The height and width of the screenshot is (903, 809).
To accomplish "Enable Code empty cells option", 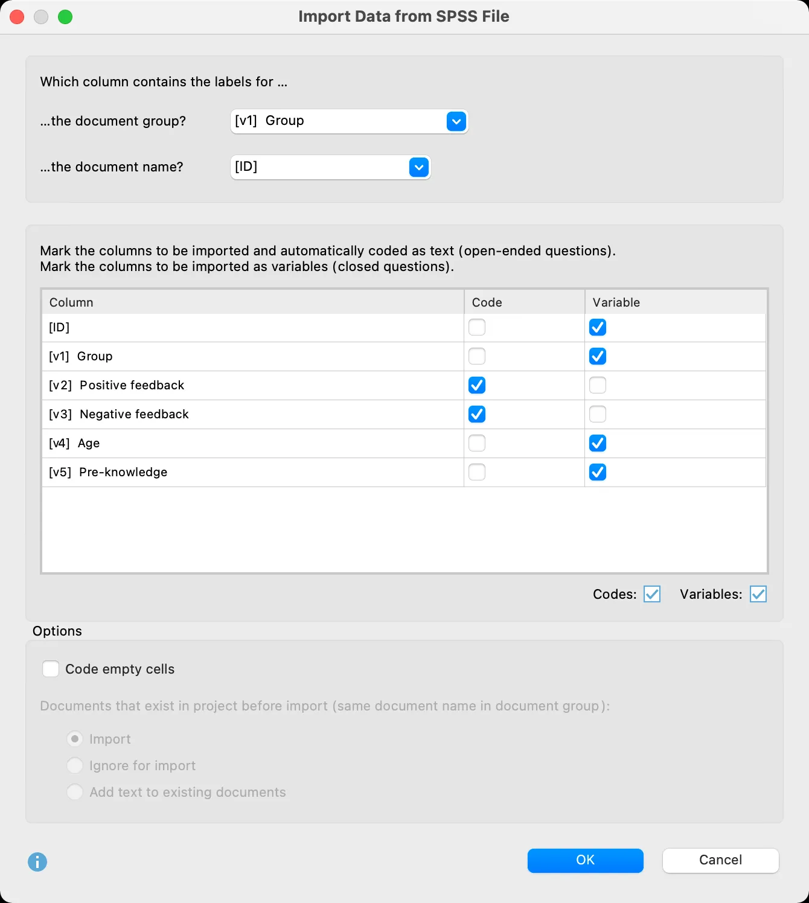I will 51,669.
